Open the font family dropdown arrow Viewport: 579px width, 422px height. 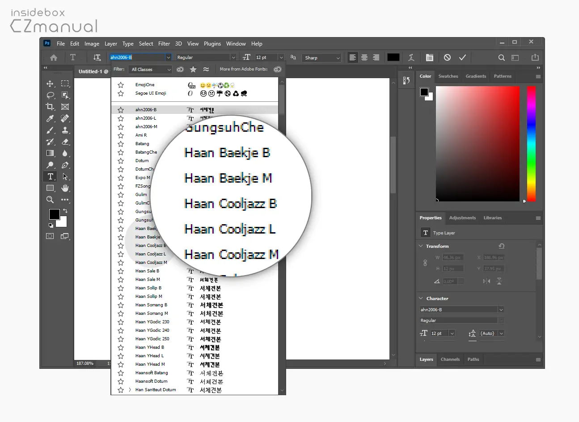(x=168, y=58)
